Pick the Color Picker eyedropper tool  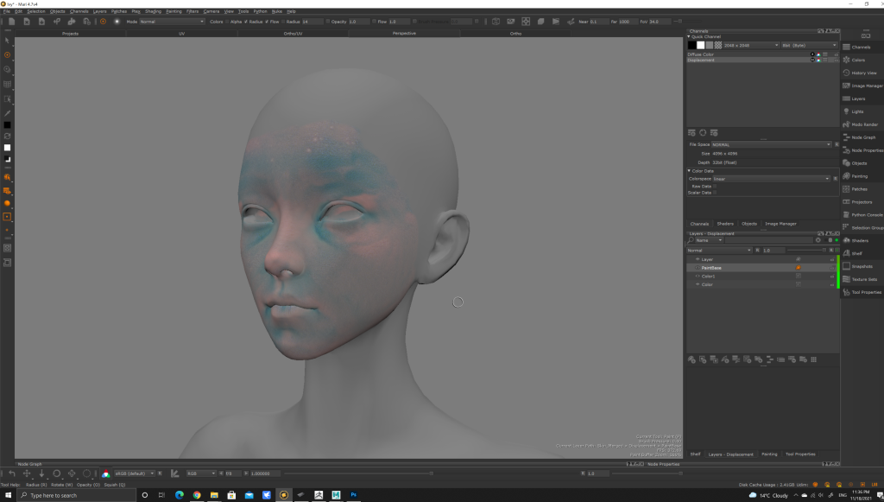(7, 113)
